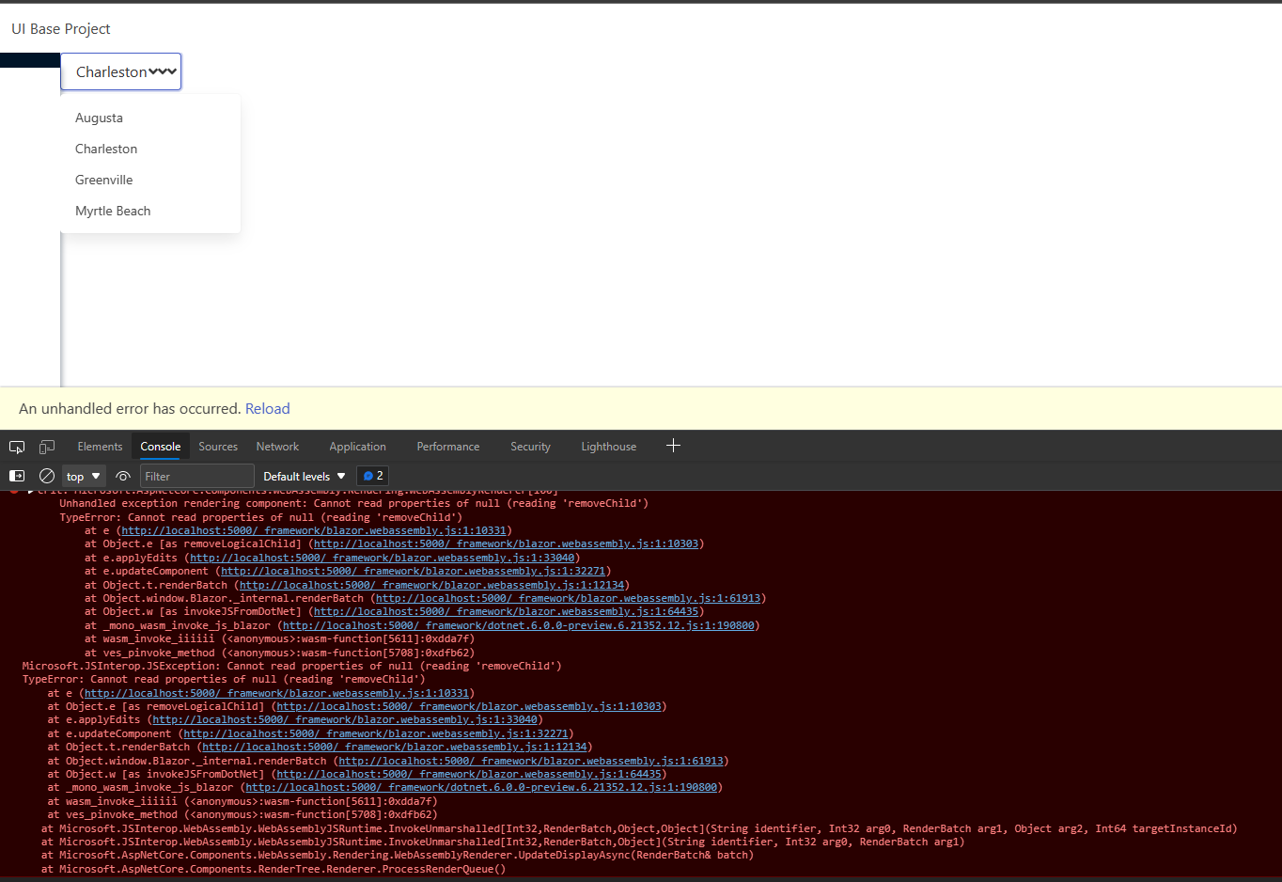The width and height of the screenshot is (1282, 882).
Task: Select Myrtle Beach from the list
Action: pos(113,211)
